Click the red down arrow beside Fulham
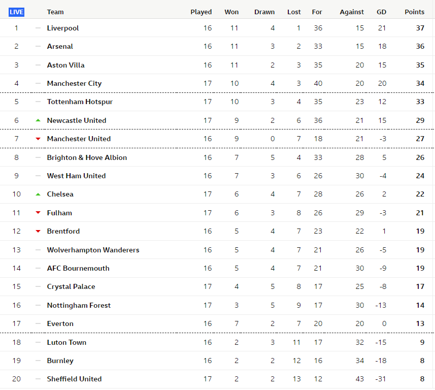The width and height of the screenshot is (435, 390). point(38,213)
